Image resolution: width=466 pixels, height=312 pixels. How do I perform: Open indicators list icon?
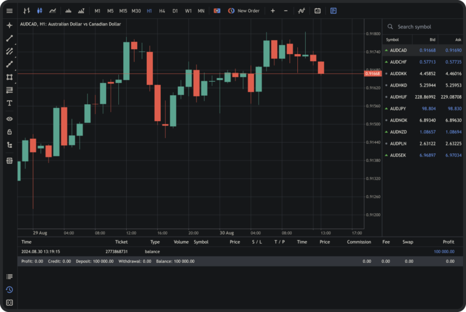tap(302, 11)
